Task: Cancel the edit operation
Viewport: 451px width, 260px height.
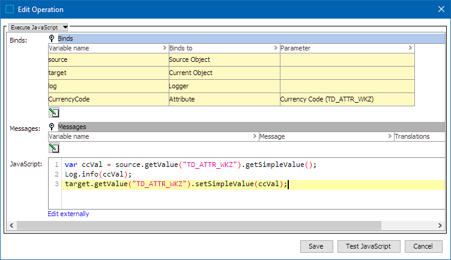Action: pyautogui.click(x=423, y=246)
